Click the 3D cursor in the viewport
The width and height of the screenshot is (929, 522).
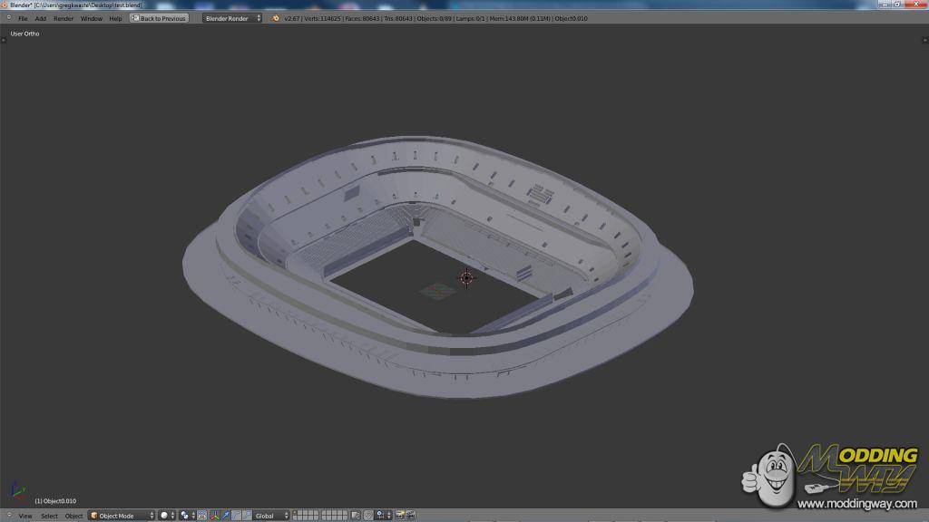(x=466, y=277)
